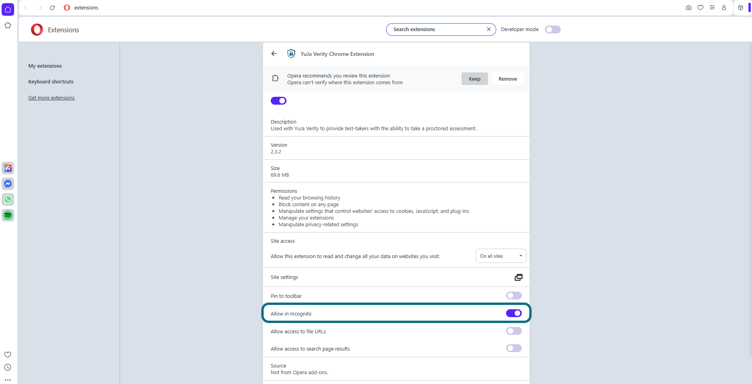Disable Allow in Incognito
Screen dimensions: 752x384
click(x=514, y=313)
